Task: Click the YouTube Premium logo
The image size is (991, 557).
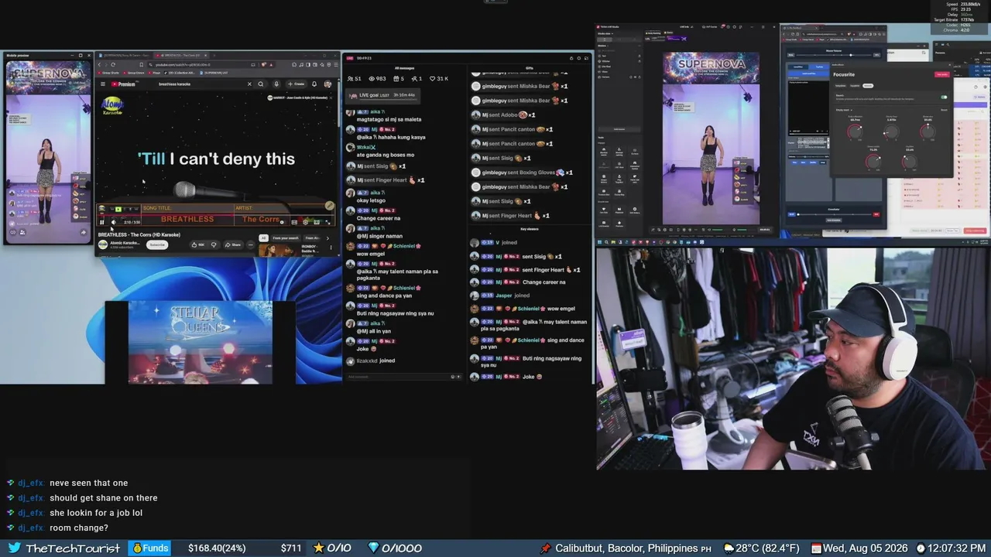Action: click(x=124, y=84)
